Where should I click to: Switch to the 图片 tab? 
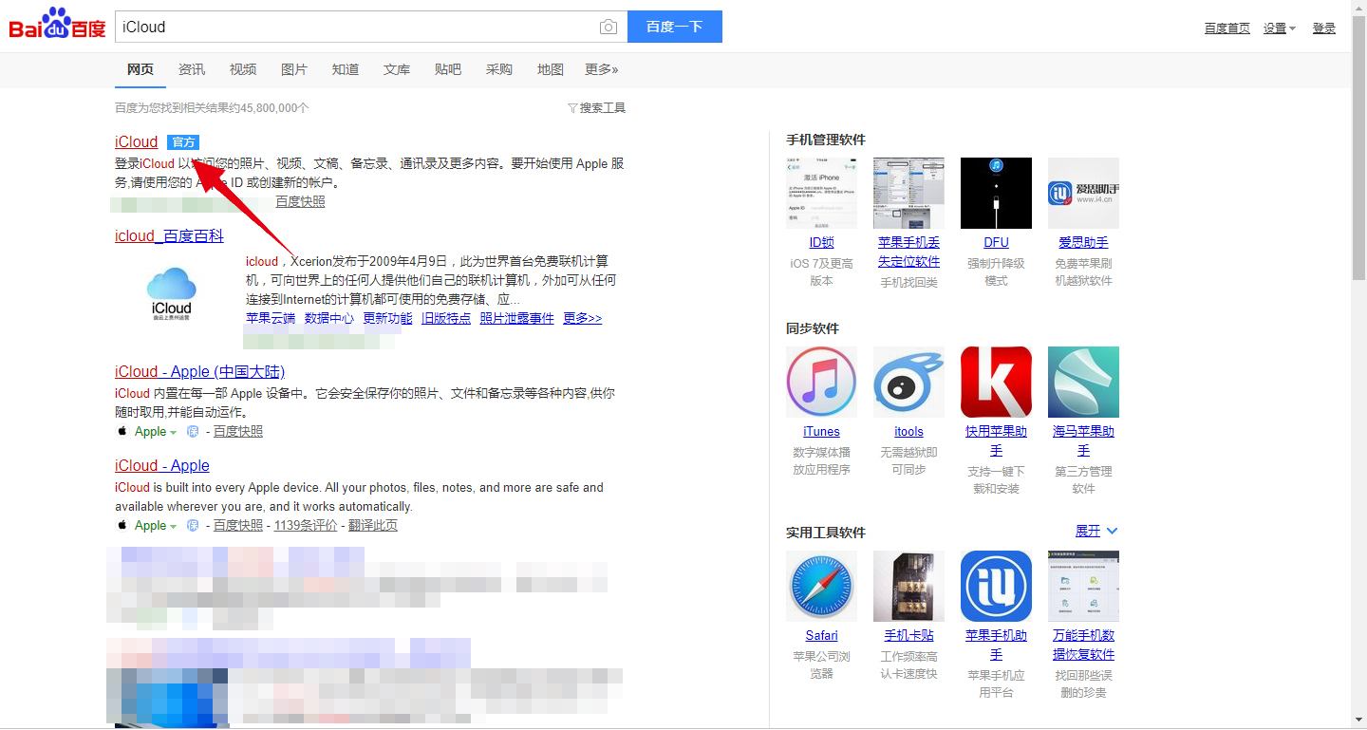(x=294, y=69)
